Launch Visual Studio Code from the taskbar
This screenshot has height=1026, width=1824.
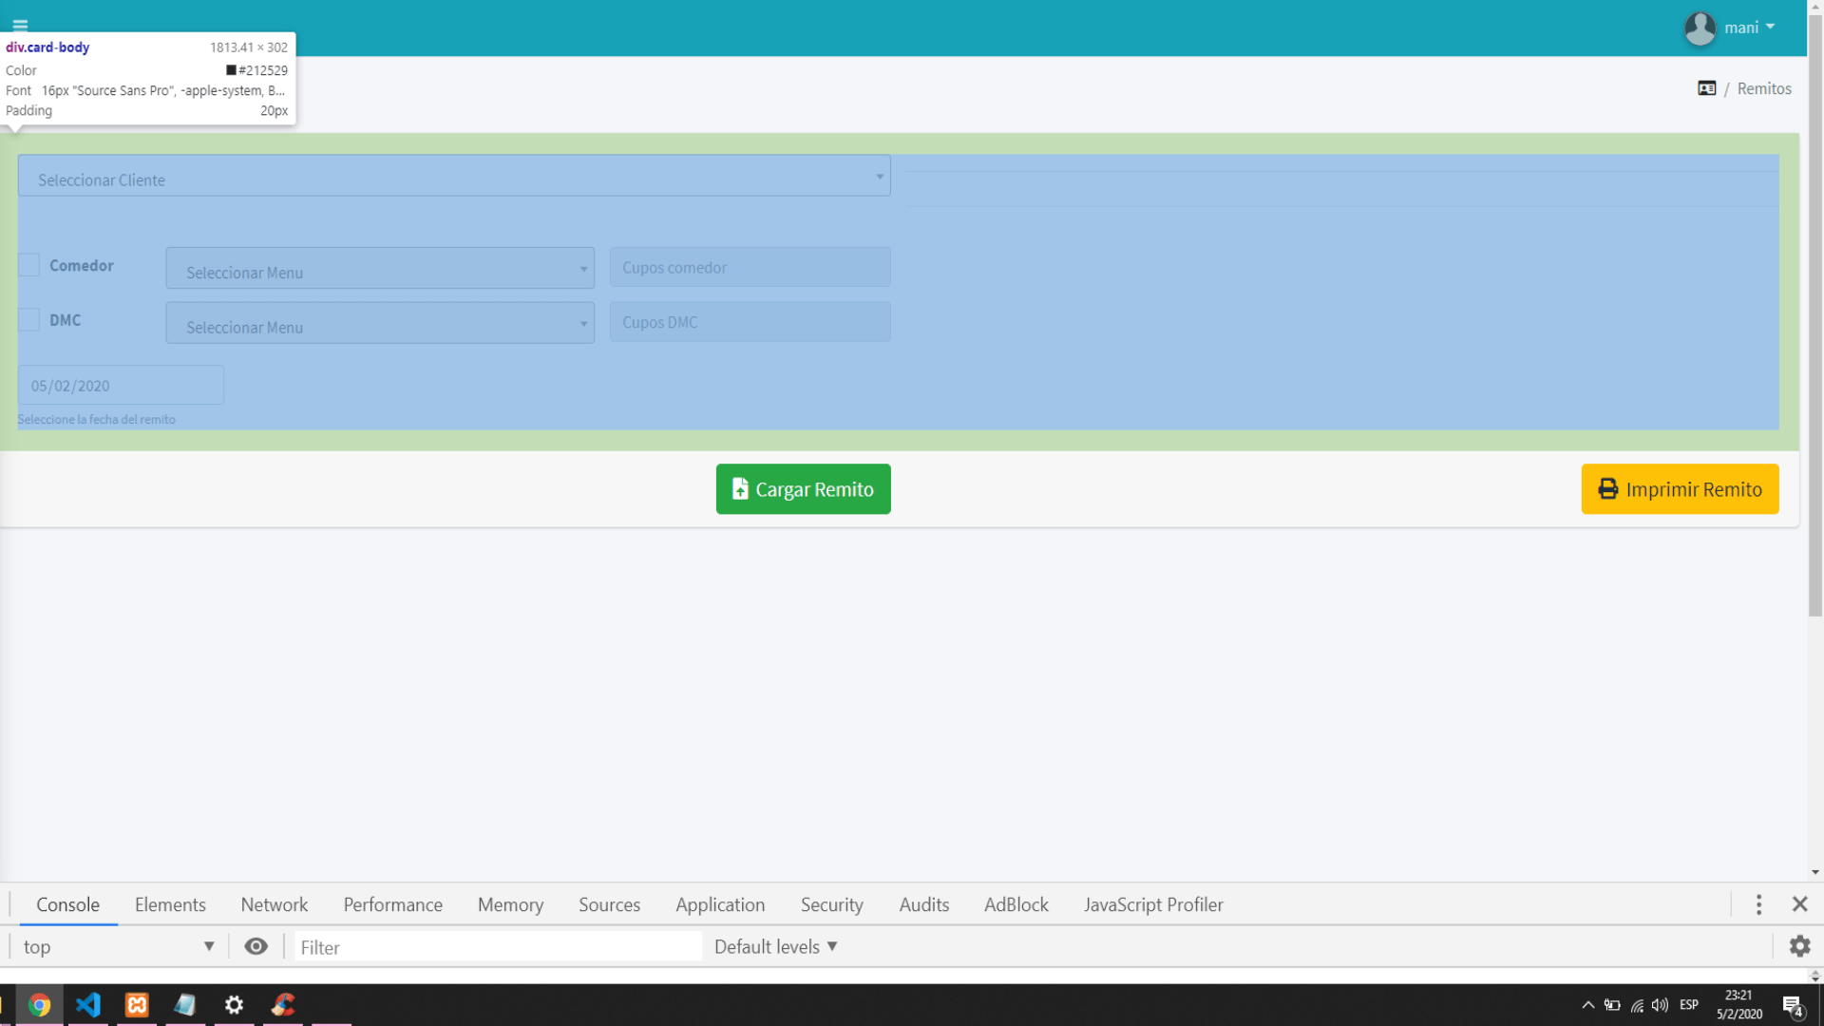click(88, 1005)
